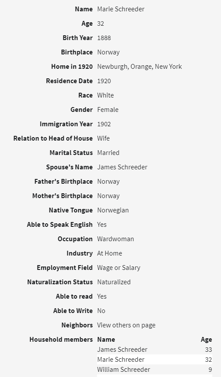Image resolution: width=221 pixels, height=377 pixels.
Task: Click the Birthplace value Norway
Action: click(108, 52)
